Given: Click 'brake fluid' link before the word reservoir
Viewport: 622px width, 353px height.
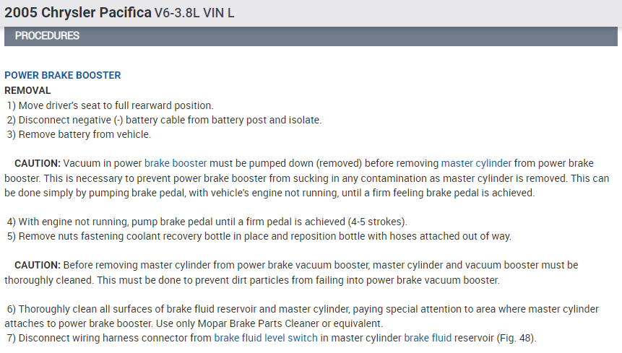Looking at the screenshot, I should click(x=427, y=338).
